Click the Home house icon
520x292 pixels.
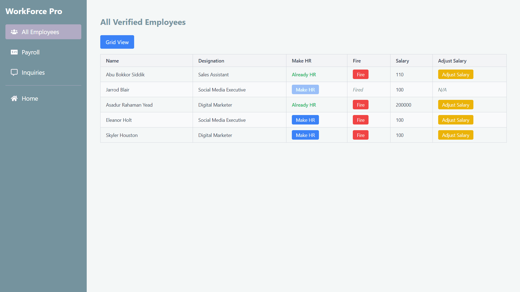tap(14, 98)
